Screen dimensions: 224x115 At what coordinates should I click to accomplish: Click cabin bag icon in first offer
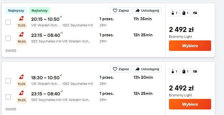click(x=173, y=13)
